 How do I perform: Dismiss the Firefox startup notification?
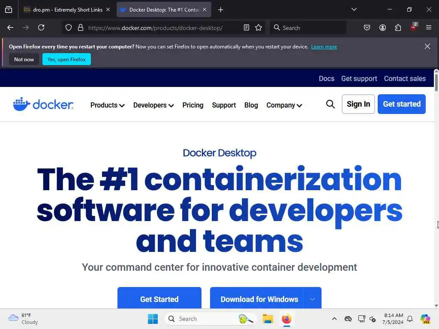click(427, 46)
